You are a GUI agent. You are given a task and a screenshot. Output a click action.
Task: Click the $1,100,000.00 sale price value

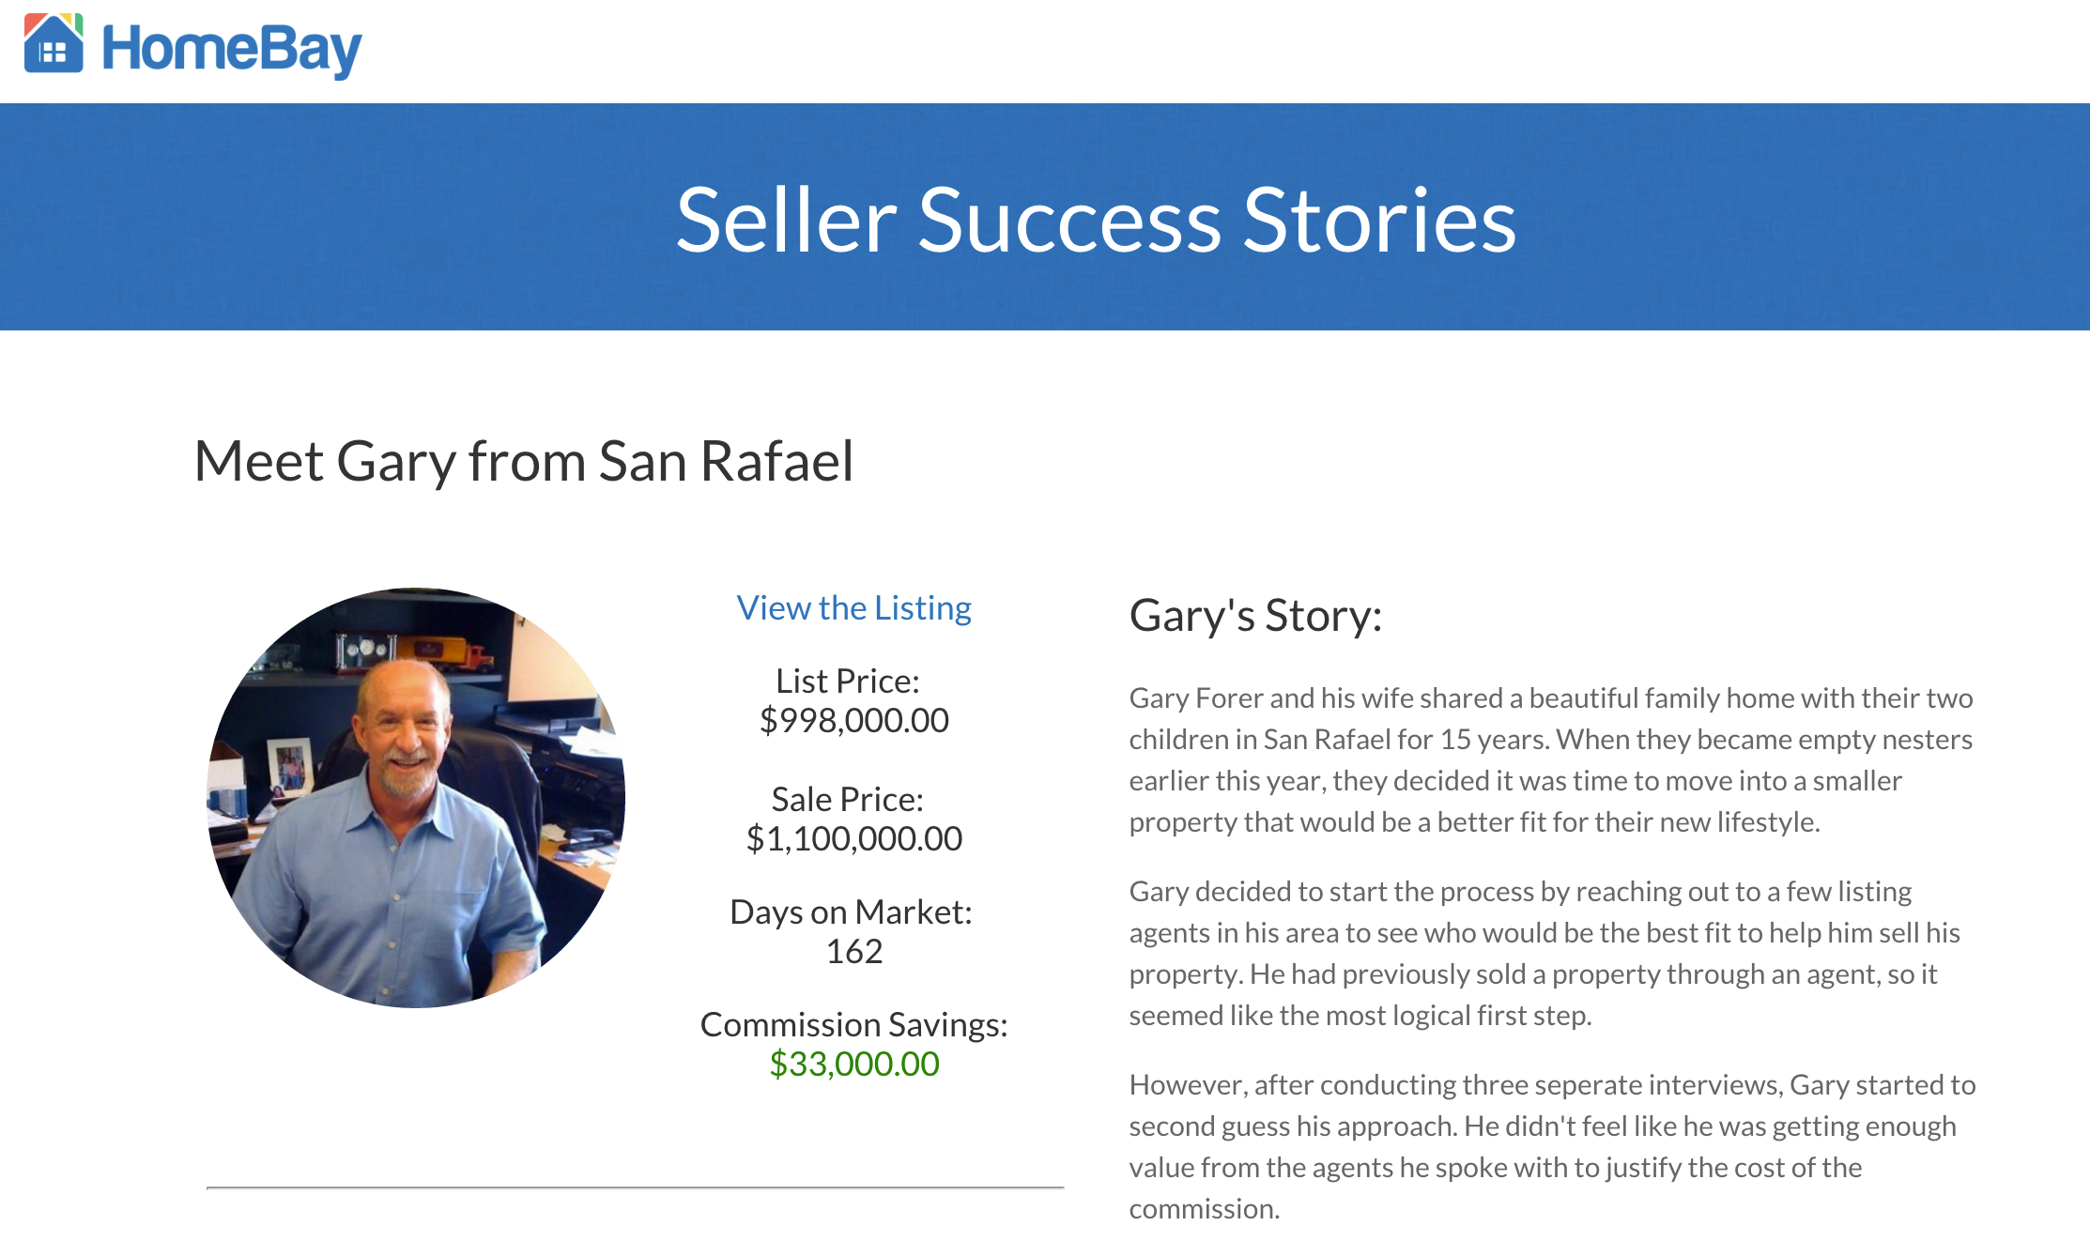pyautogui.click(x=853, y=838)
